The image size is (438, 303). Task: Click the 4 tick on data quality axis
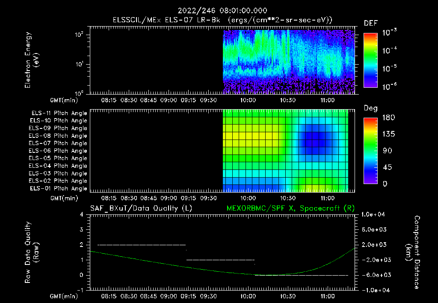tap(82, 215)
